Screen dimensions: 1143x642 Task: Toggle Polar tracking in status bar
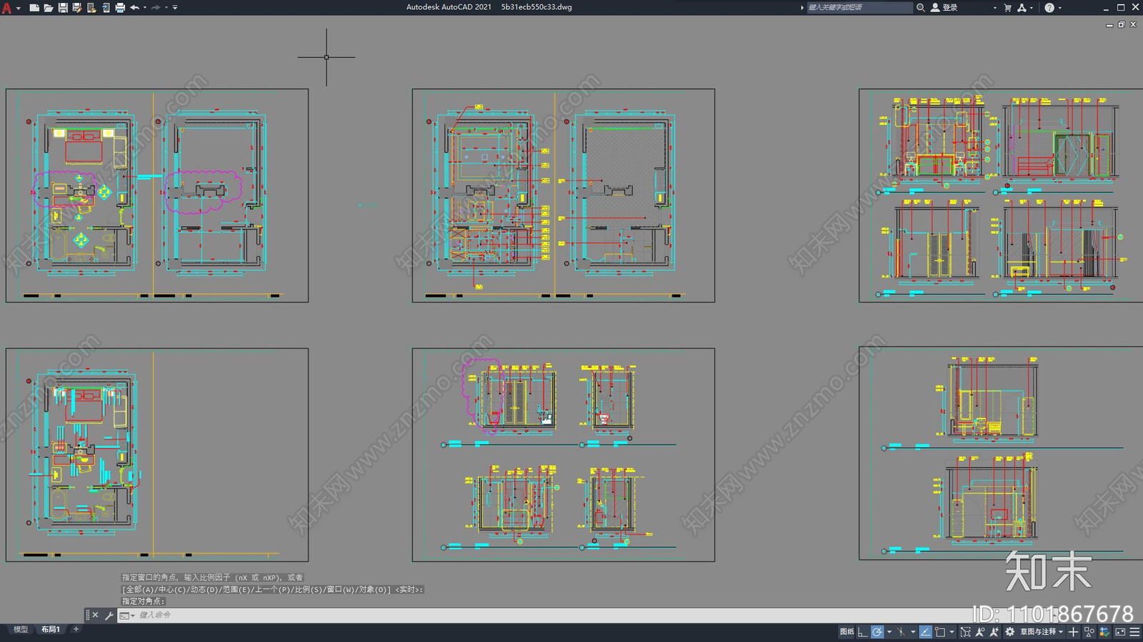[877, 631]
